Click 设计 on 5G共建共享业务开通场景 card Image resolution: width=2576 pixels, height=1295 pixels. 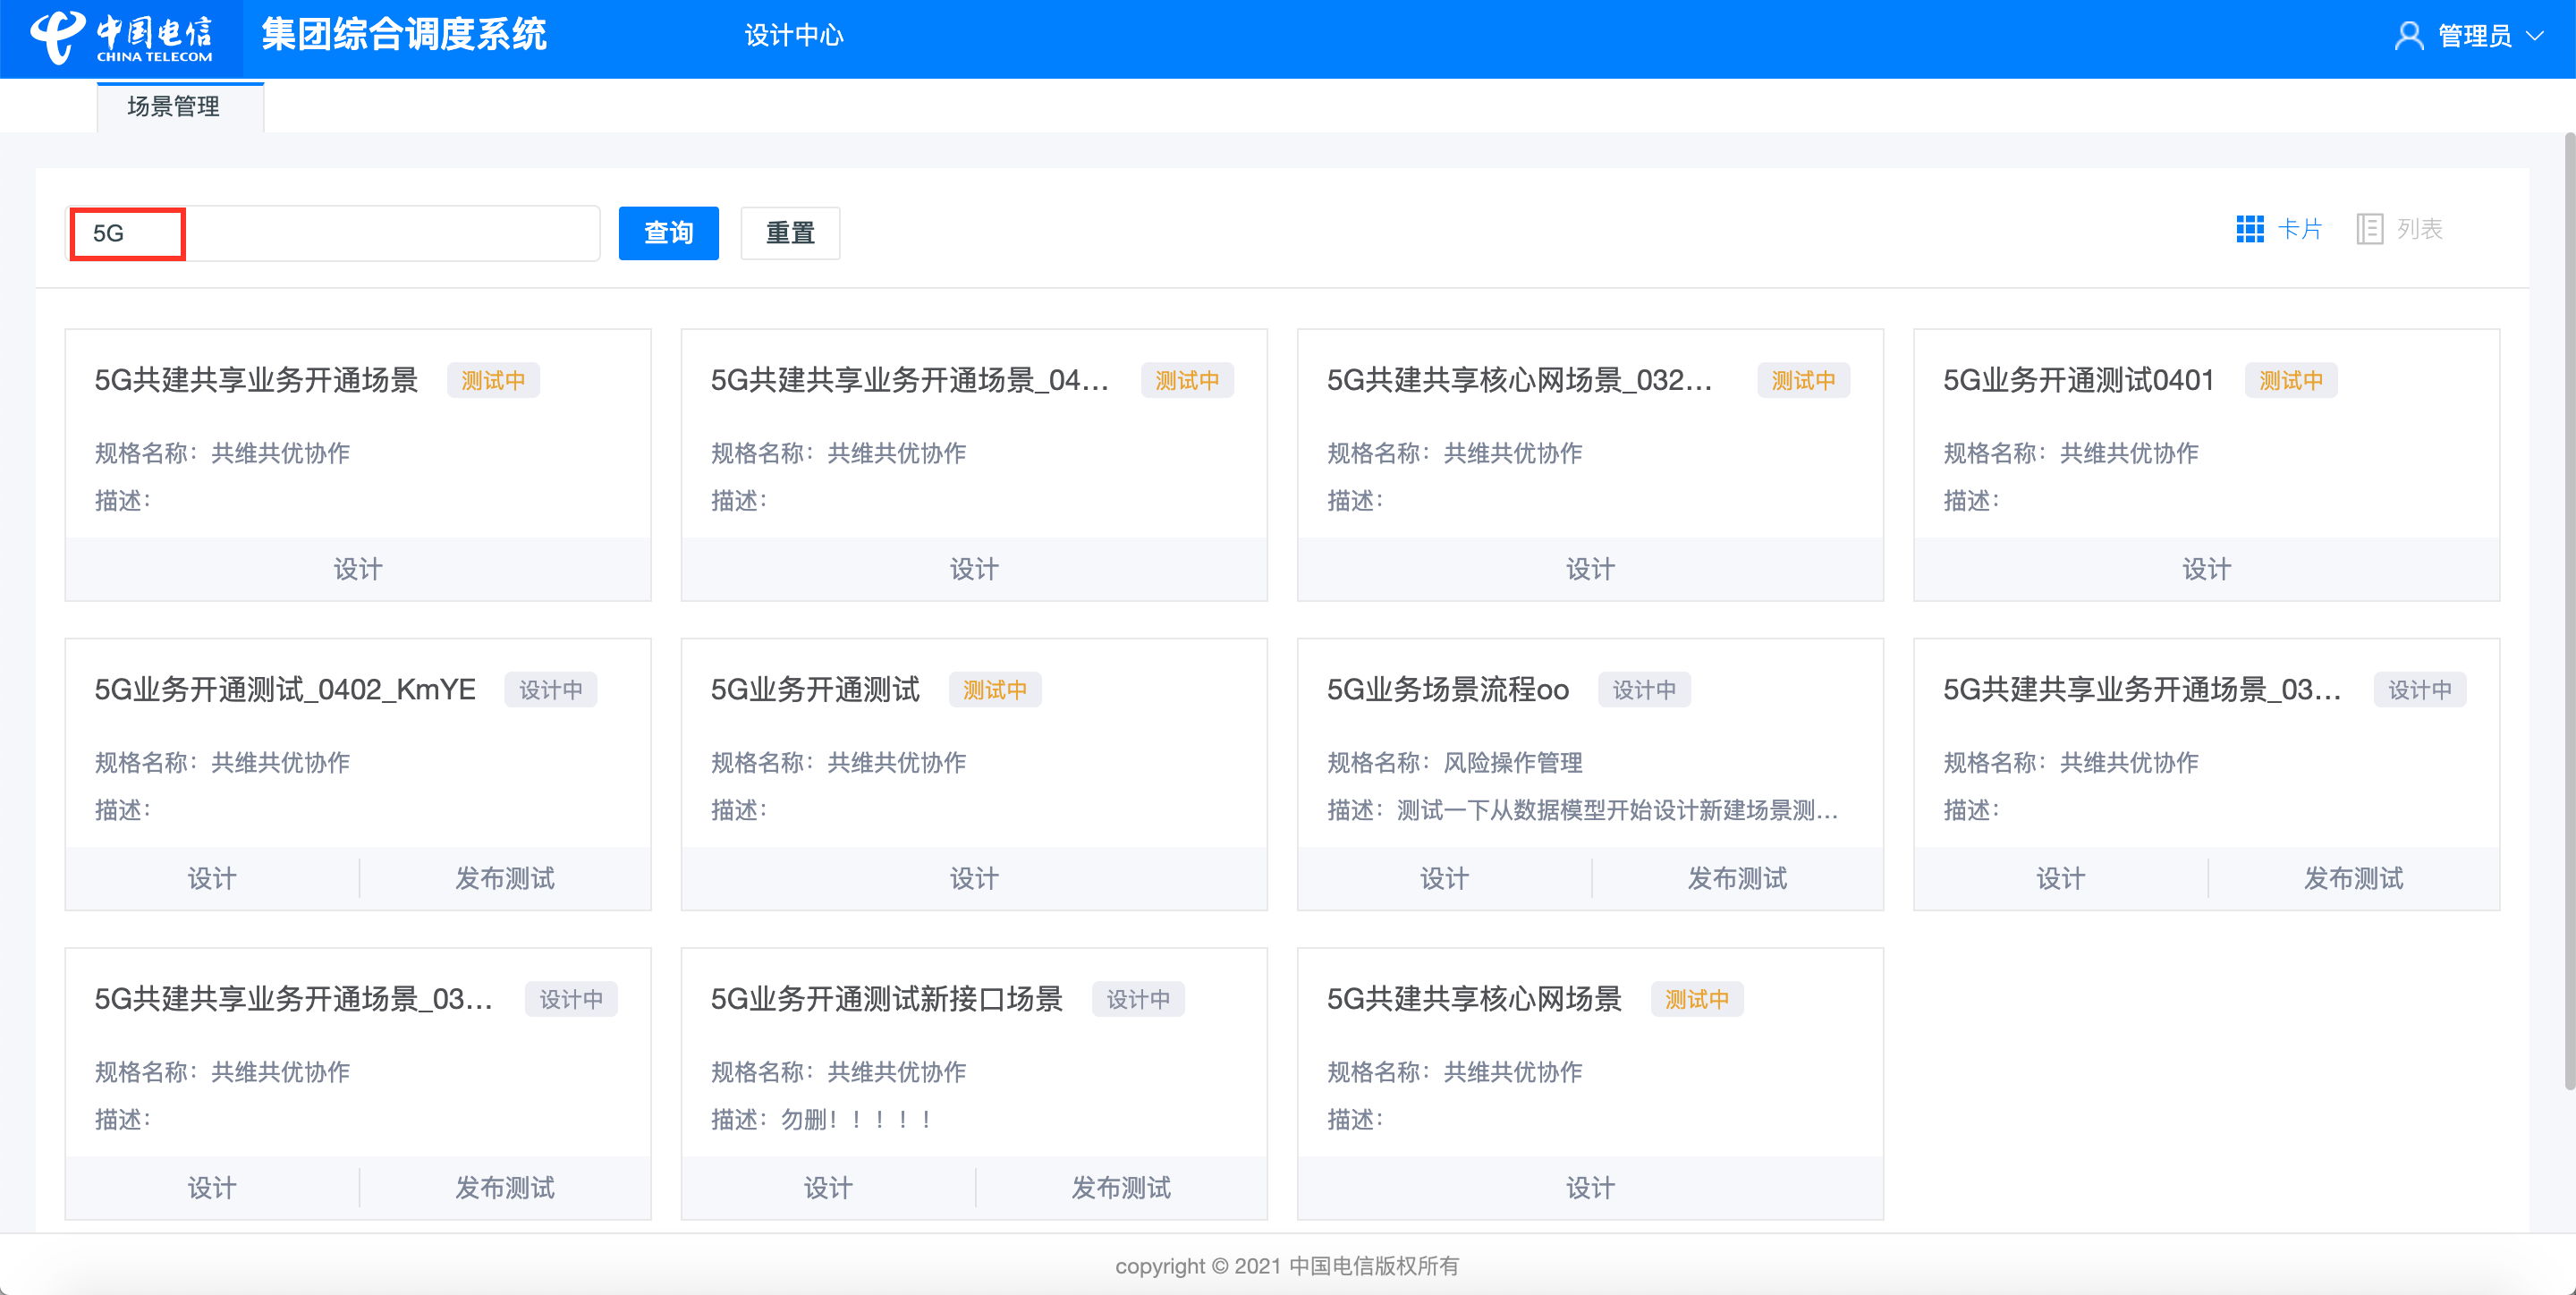[x=358, y=569]
